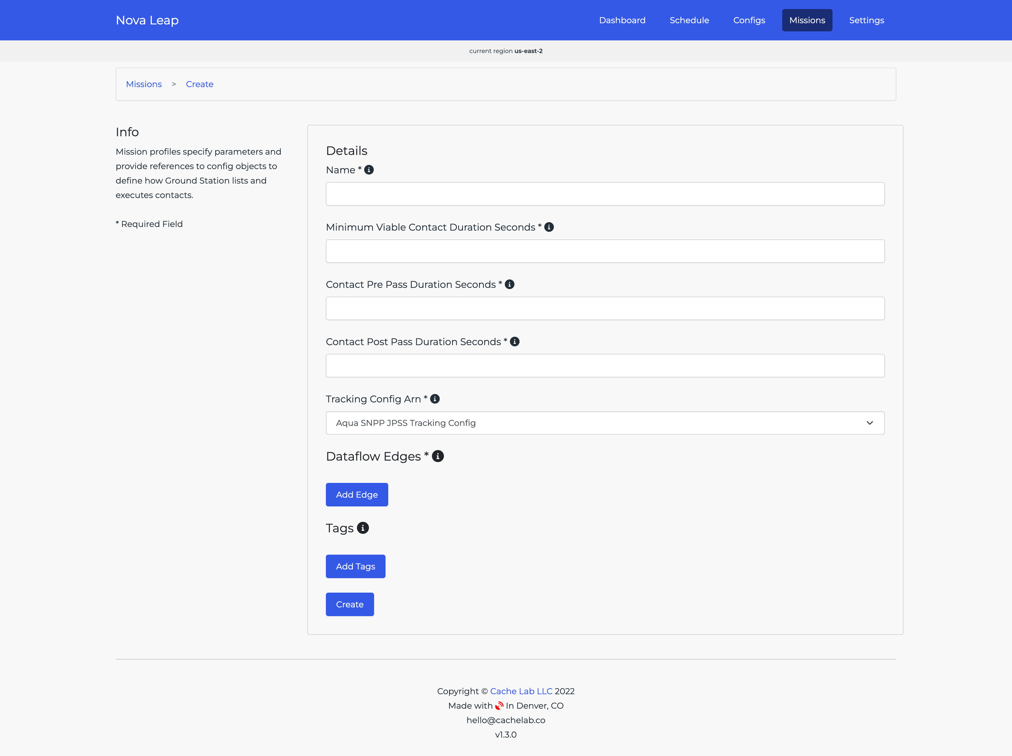Open the Dashboard nav item
The image size is (1012, 756).
[622, 20]
